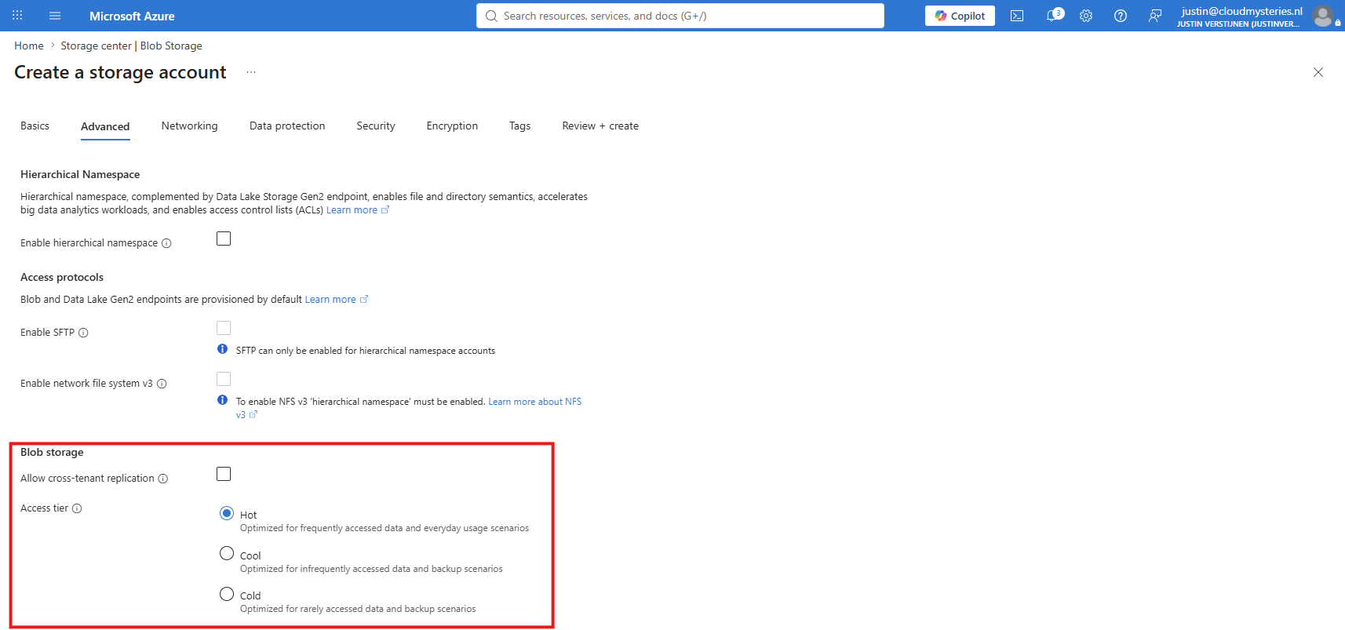Select the Cool access tier

point(227,553)
